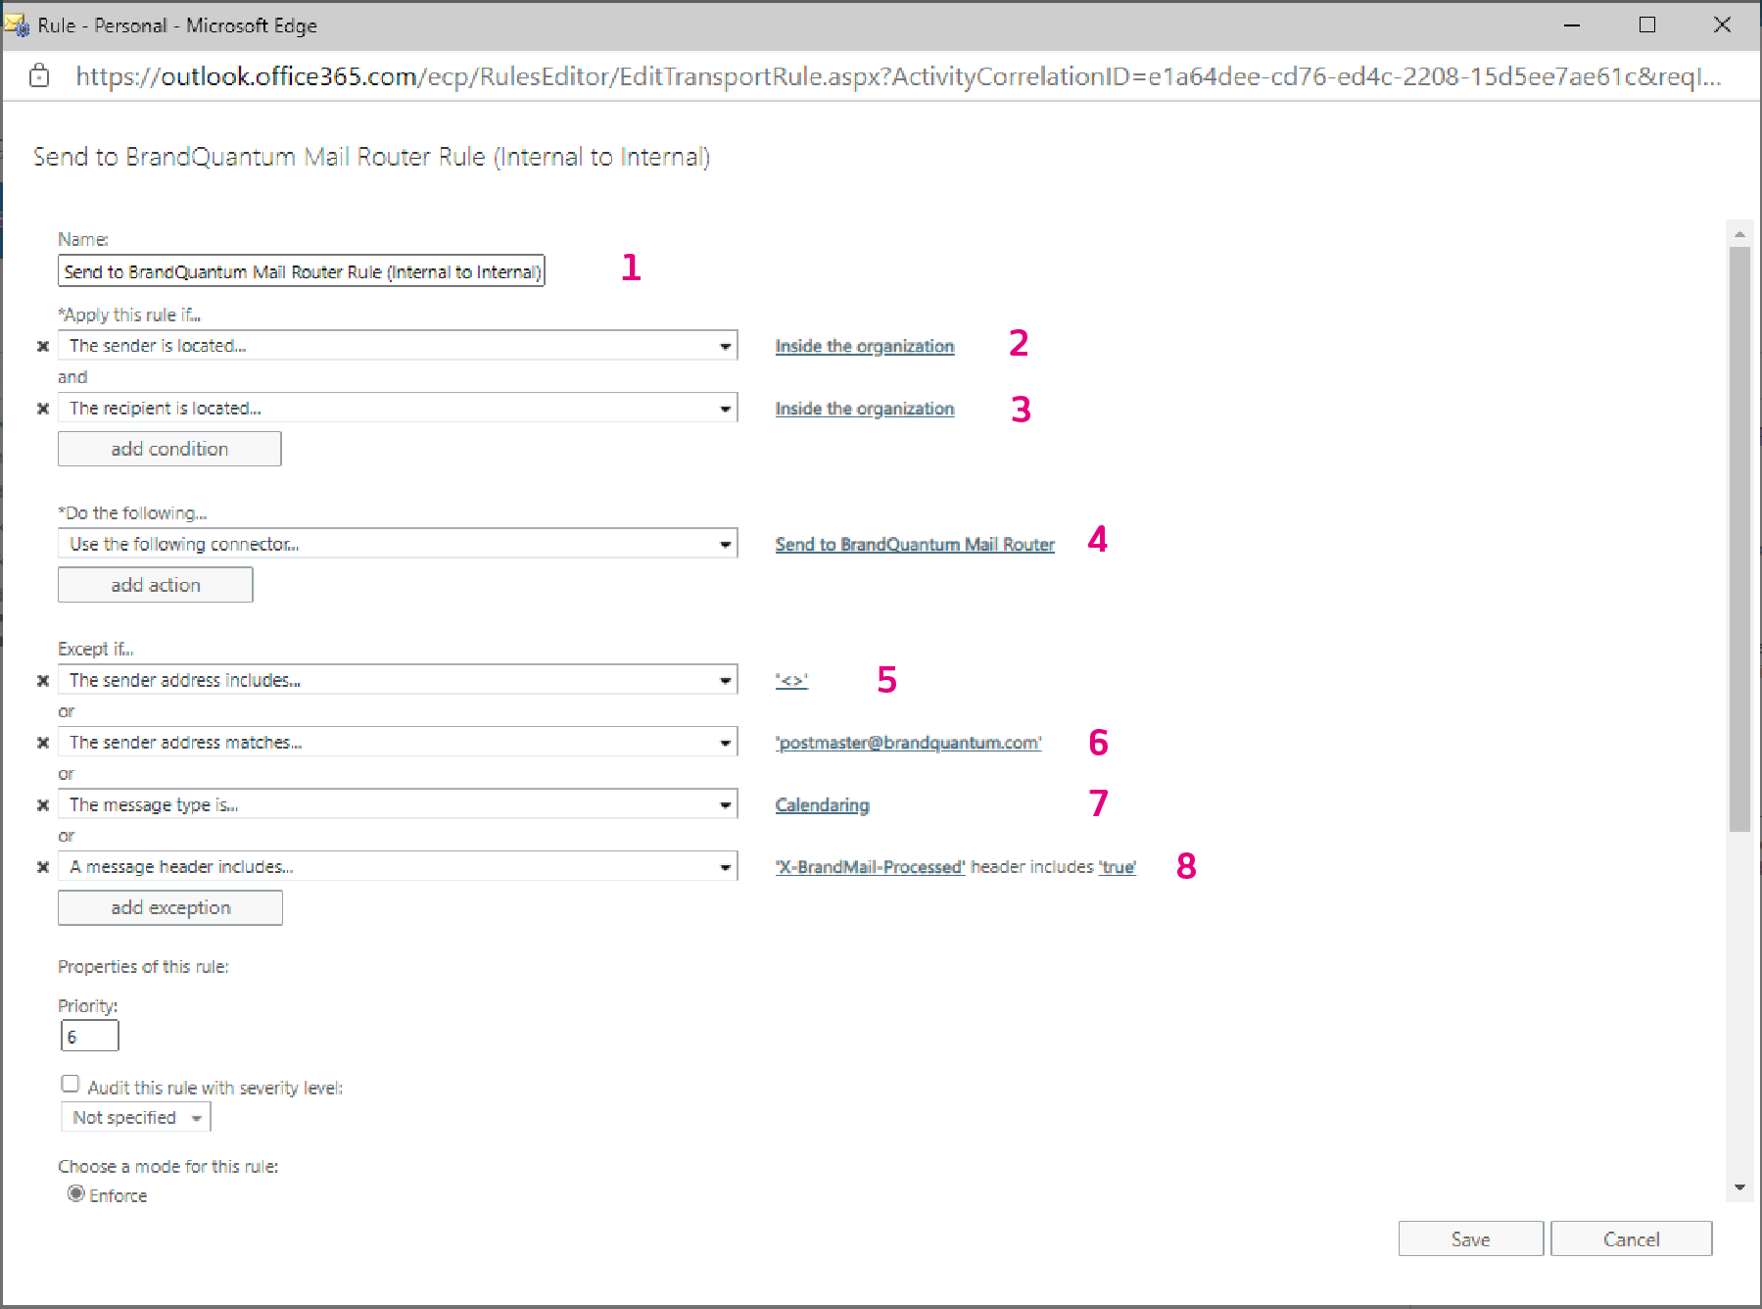Click the '*Apply this rule if...' label
This screenshot has height=1309, width=1762.
coord(129,315)
